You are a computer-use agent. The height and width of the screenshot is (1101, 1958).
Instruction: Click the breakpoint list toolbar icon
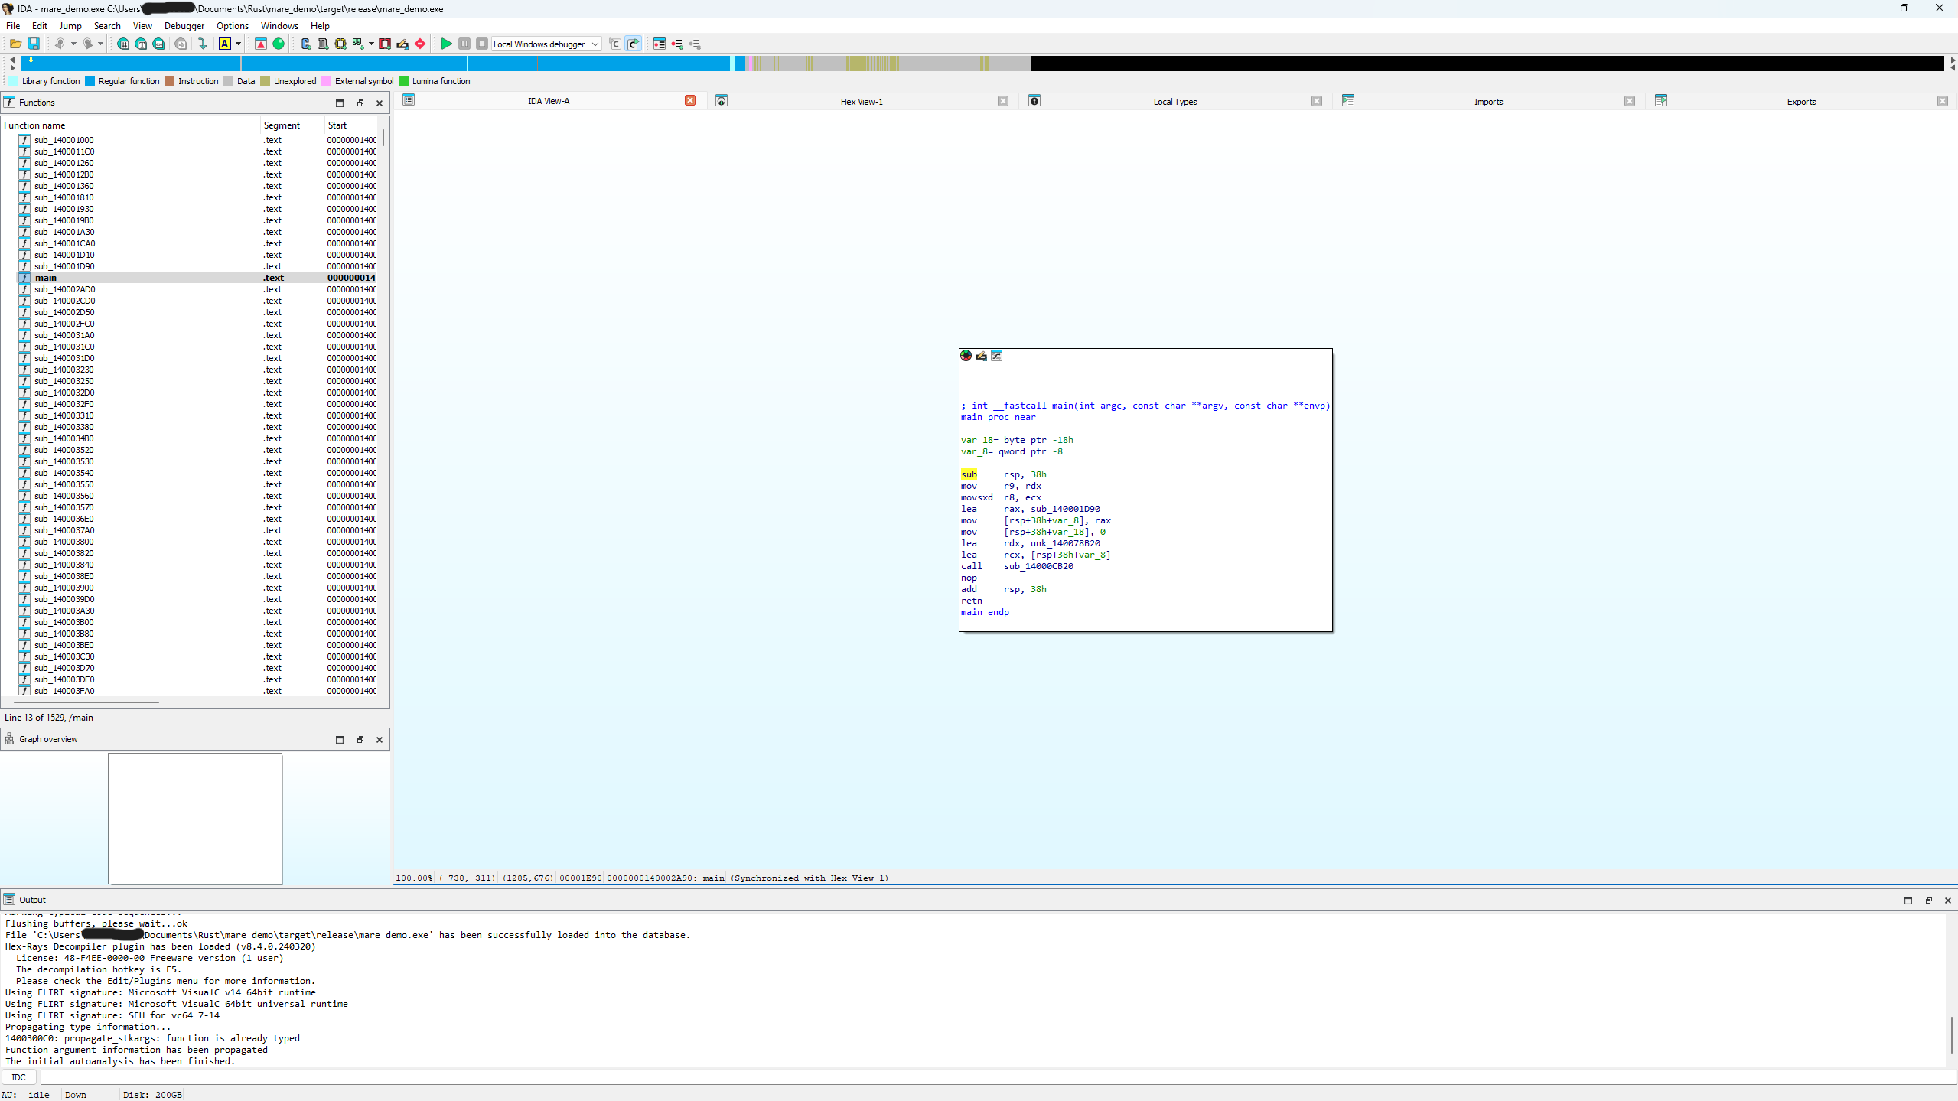tap(660, 44)
